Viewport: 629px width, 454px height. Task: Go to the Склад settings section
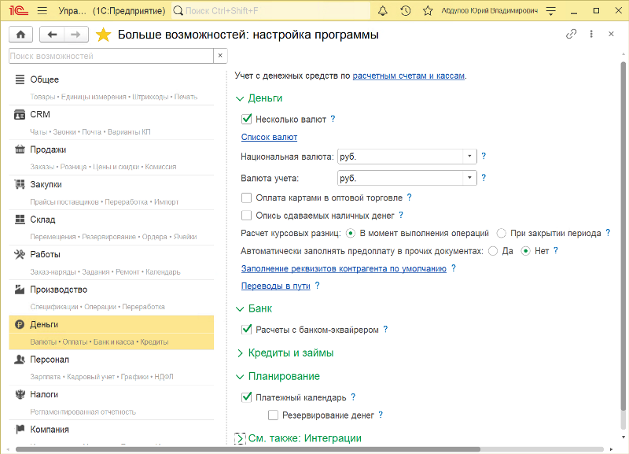coord(42,220)
